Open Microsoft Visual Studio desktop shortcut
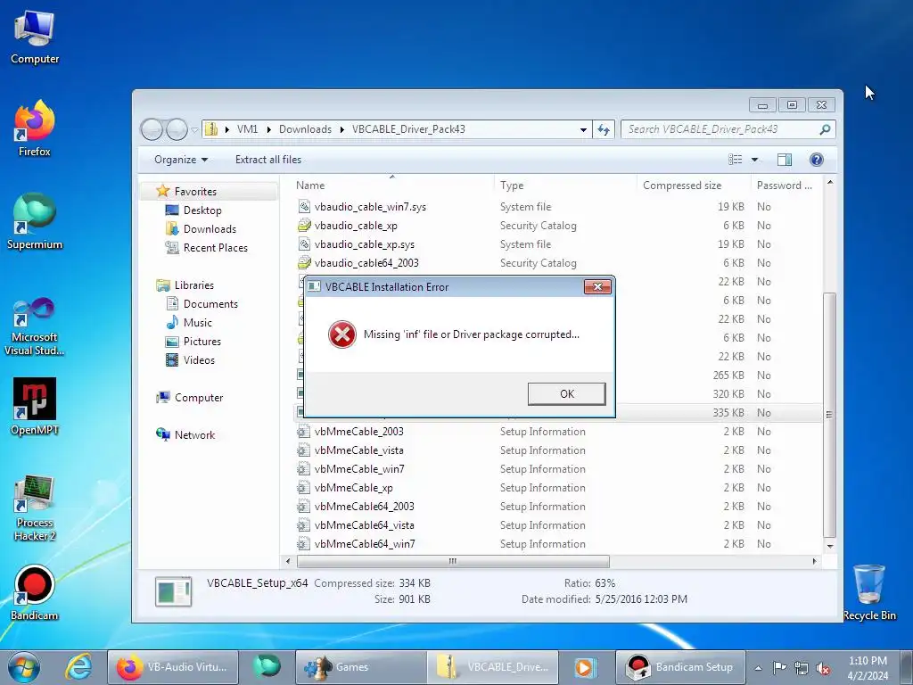 coord(35,326)
